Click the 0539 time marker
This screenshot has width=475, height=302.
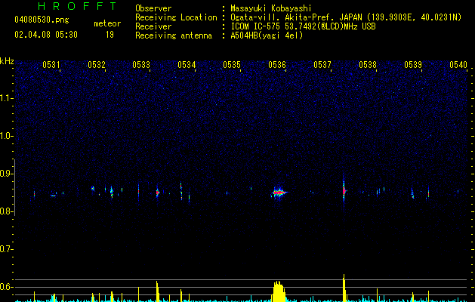[x=413, y=64]
